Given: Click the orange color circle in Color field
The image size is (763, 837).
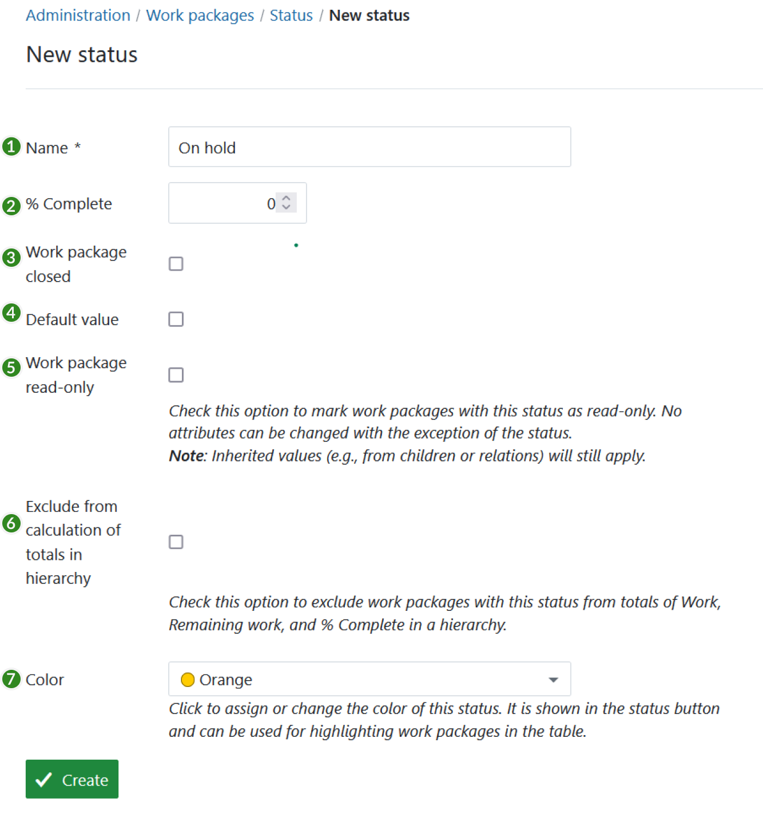Looking at the screenshot, I should [x=187, y=680].
